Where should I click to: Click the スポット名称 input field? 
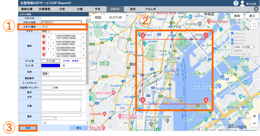pyautogui.click(x=61, y=22)
